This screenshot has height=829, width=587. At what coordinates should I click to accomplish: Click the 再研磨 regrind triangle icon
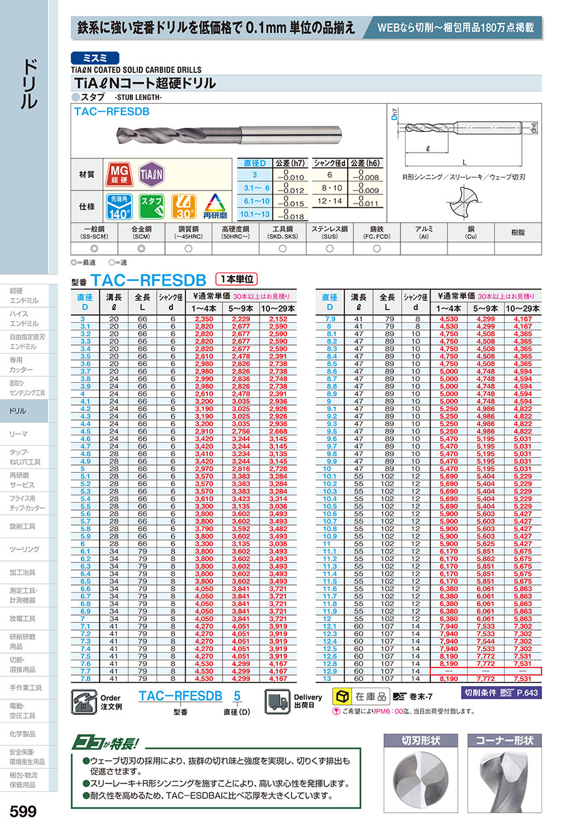point(215,206)
